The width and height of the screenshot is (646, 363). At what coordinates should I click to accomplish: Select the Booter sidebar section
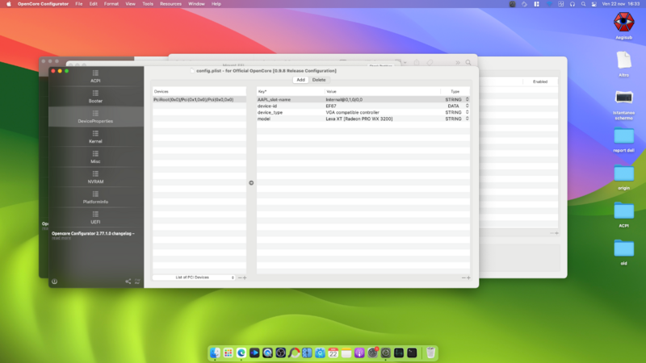[95, 98]
